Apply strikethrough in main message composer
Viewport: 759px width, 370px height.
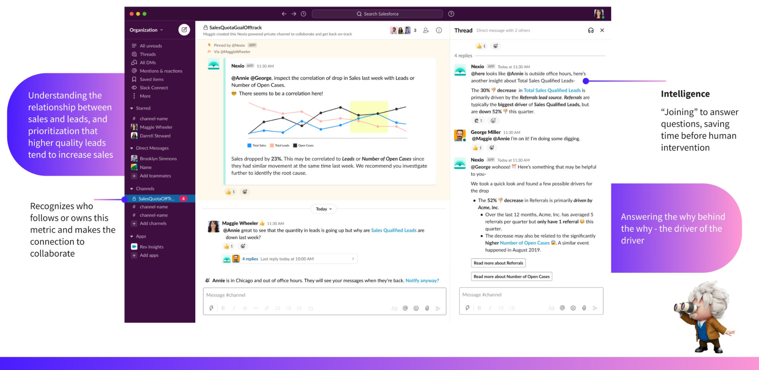245,308
